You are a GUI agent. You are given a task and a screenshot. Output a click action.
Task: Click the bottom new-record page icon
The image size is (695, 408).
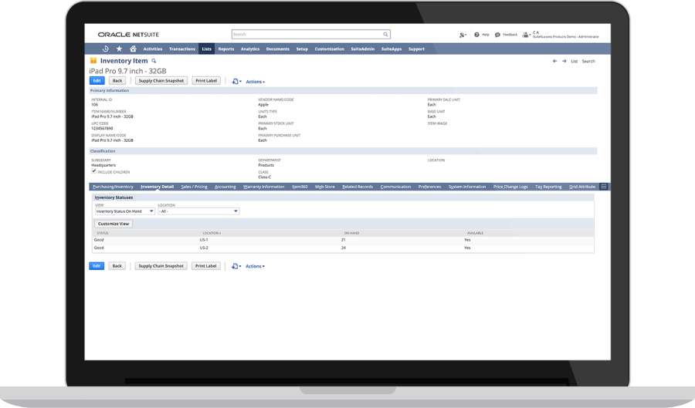tap(236, 266)
